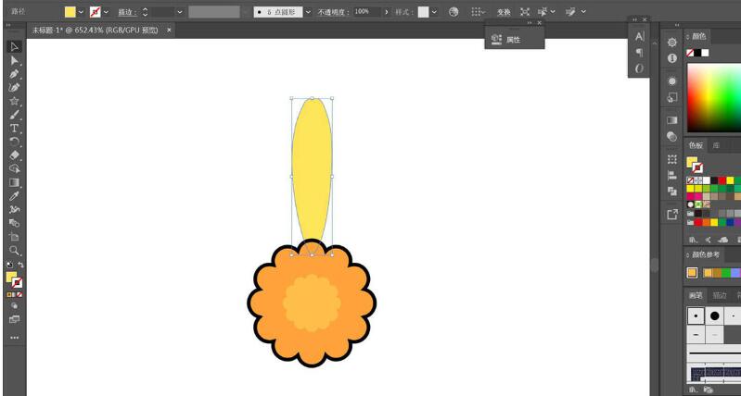Reset to default fill and stroke
This screenshot has width=741, height=396.
(8, 266)
